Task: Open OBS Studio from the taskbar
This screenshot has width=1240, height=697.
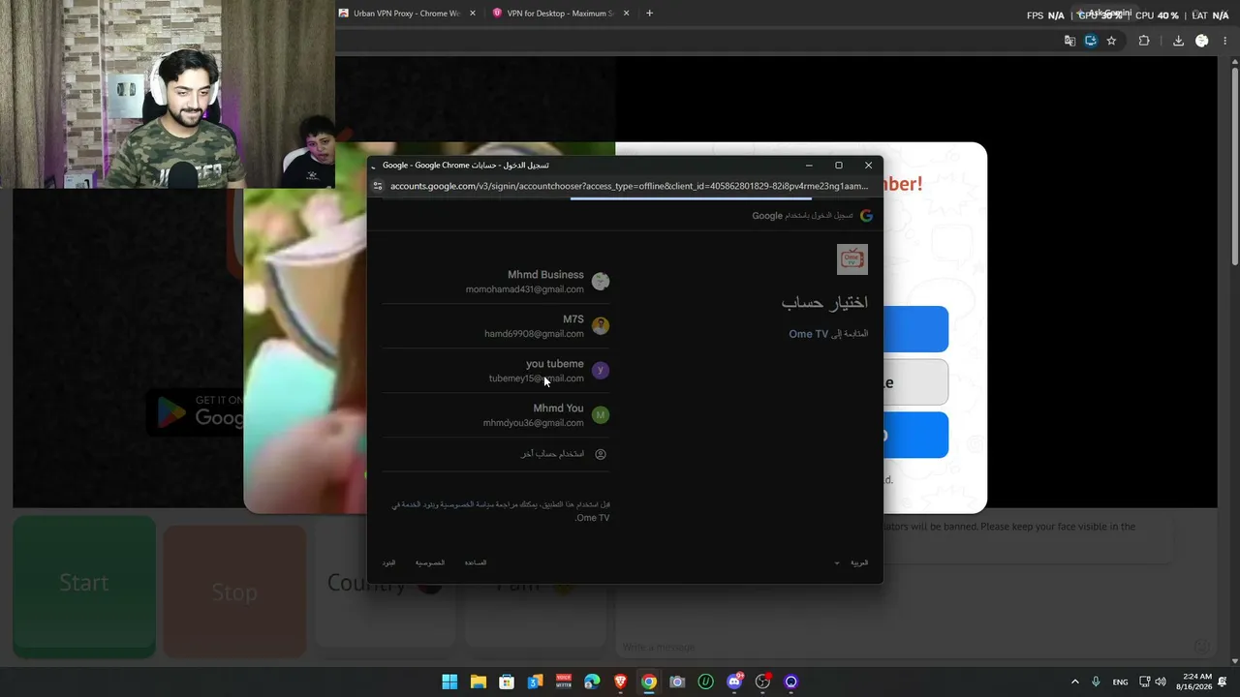Action: coord(762,682)
